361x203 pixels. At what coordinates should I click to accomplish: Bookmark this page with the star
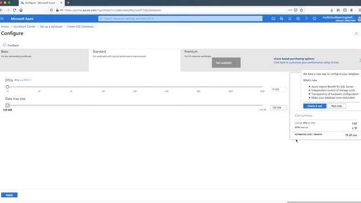(x=301, y=10)
